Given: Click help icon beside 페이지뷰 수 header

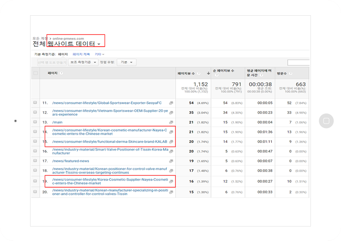Looking at the screenshot, I should (199, 74).
